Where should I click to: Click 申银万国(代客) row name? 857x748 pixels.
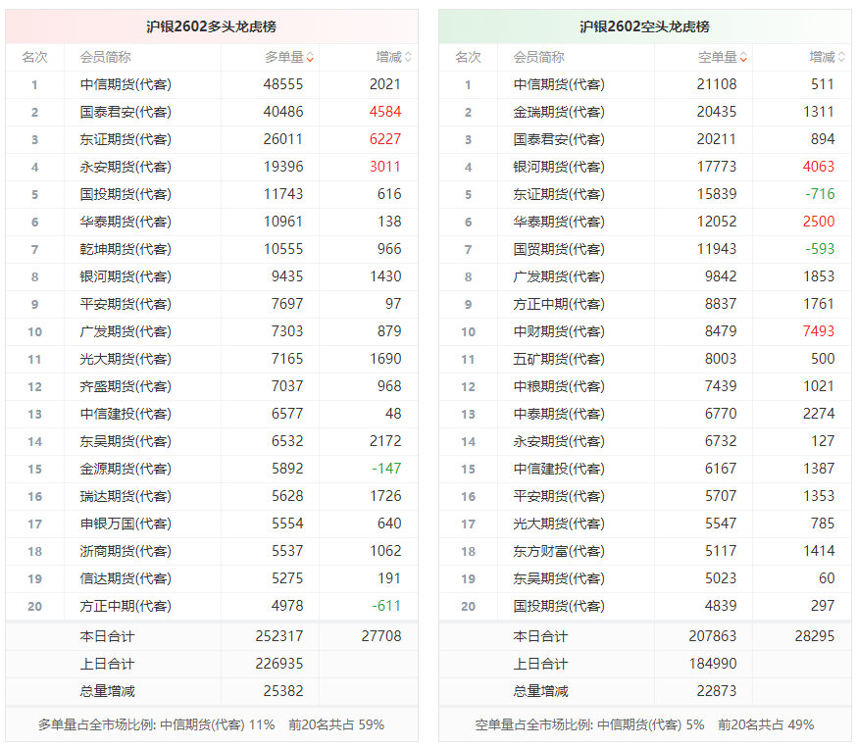tap(126, 524)
